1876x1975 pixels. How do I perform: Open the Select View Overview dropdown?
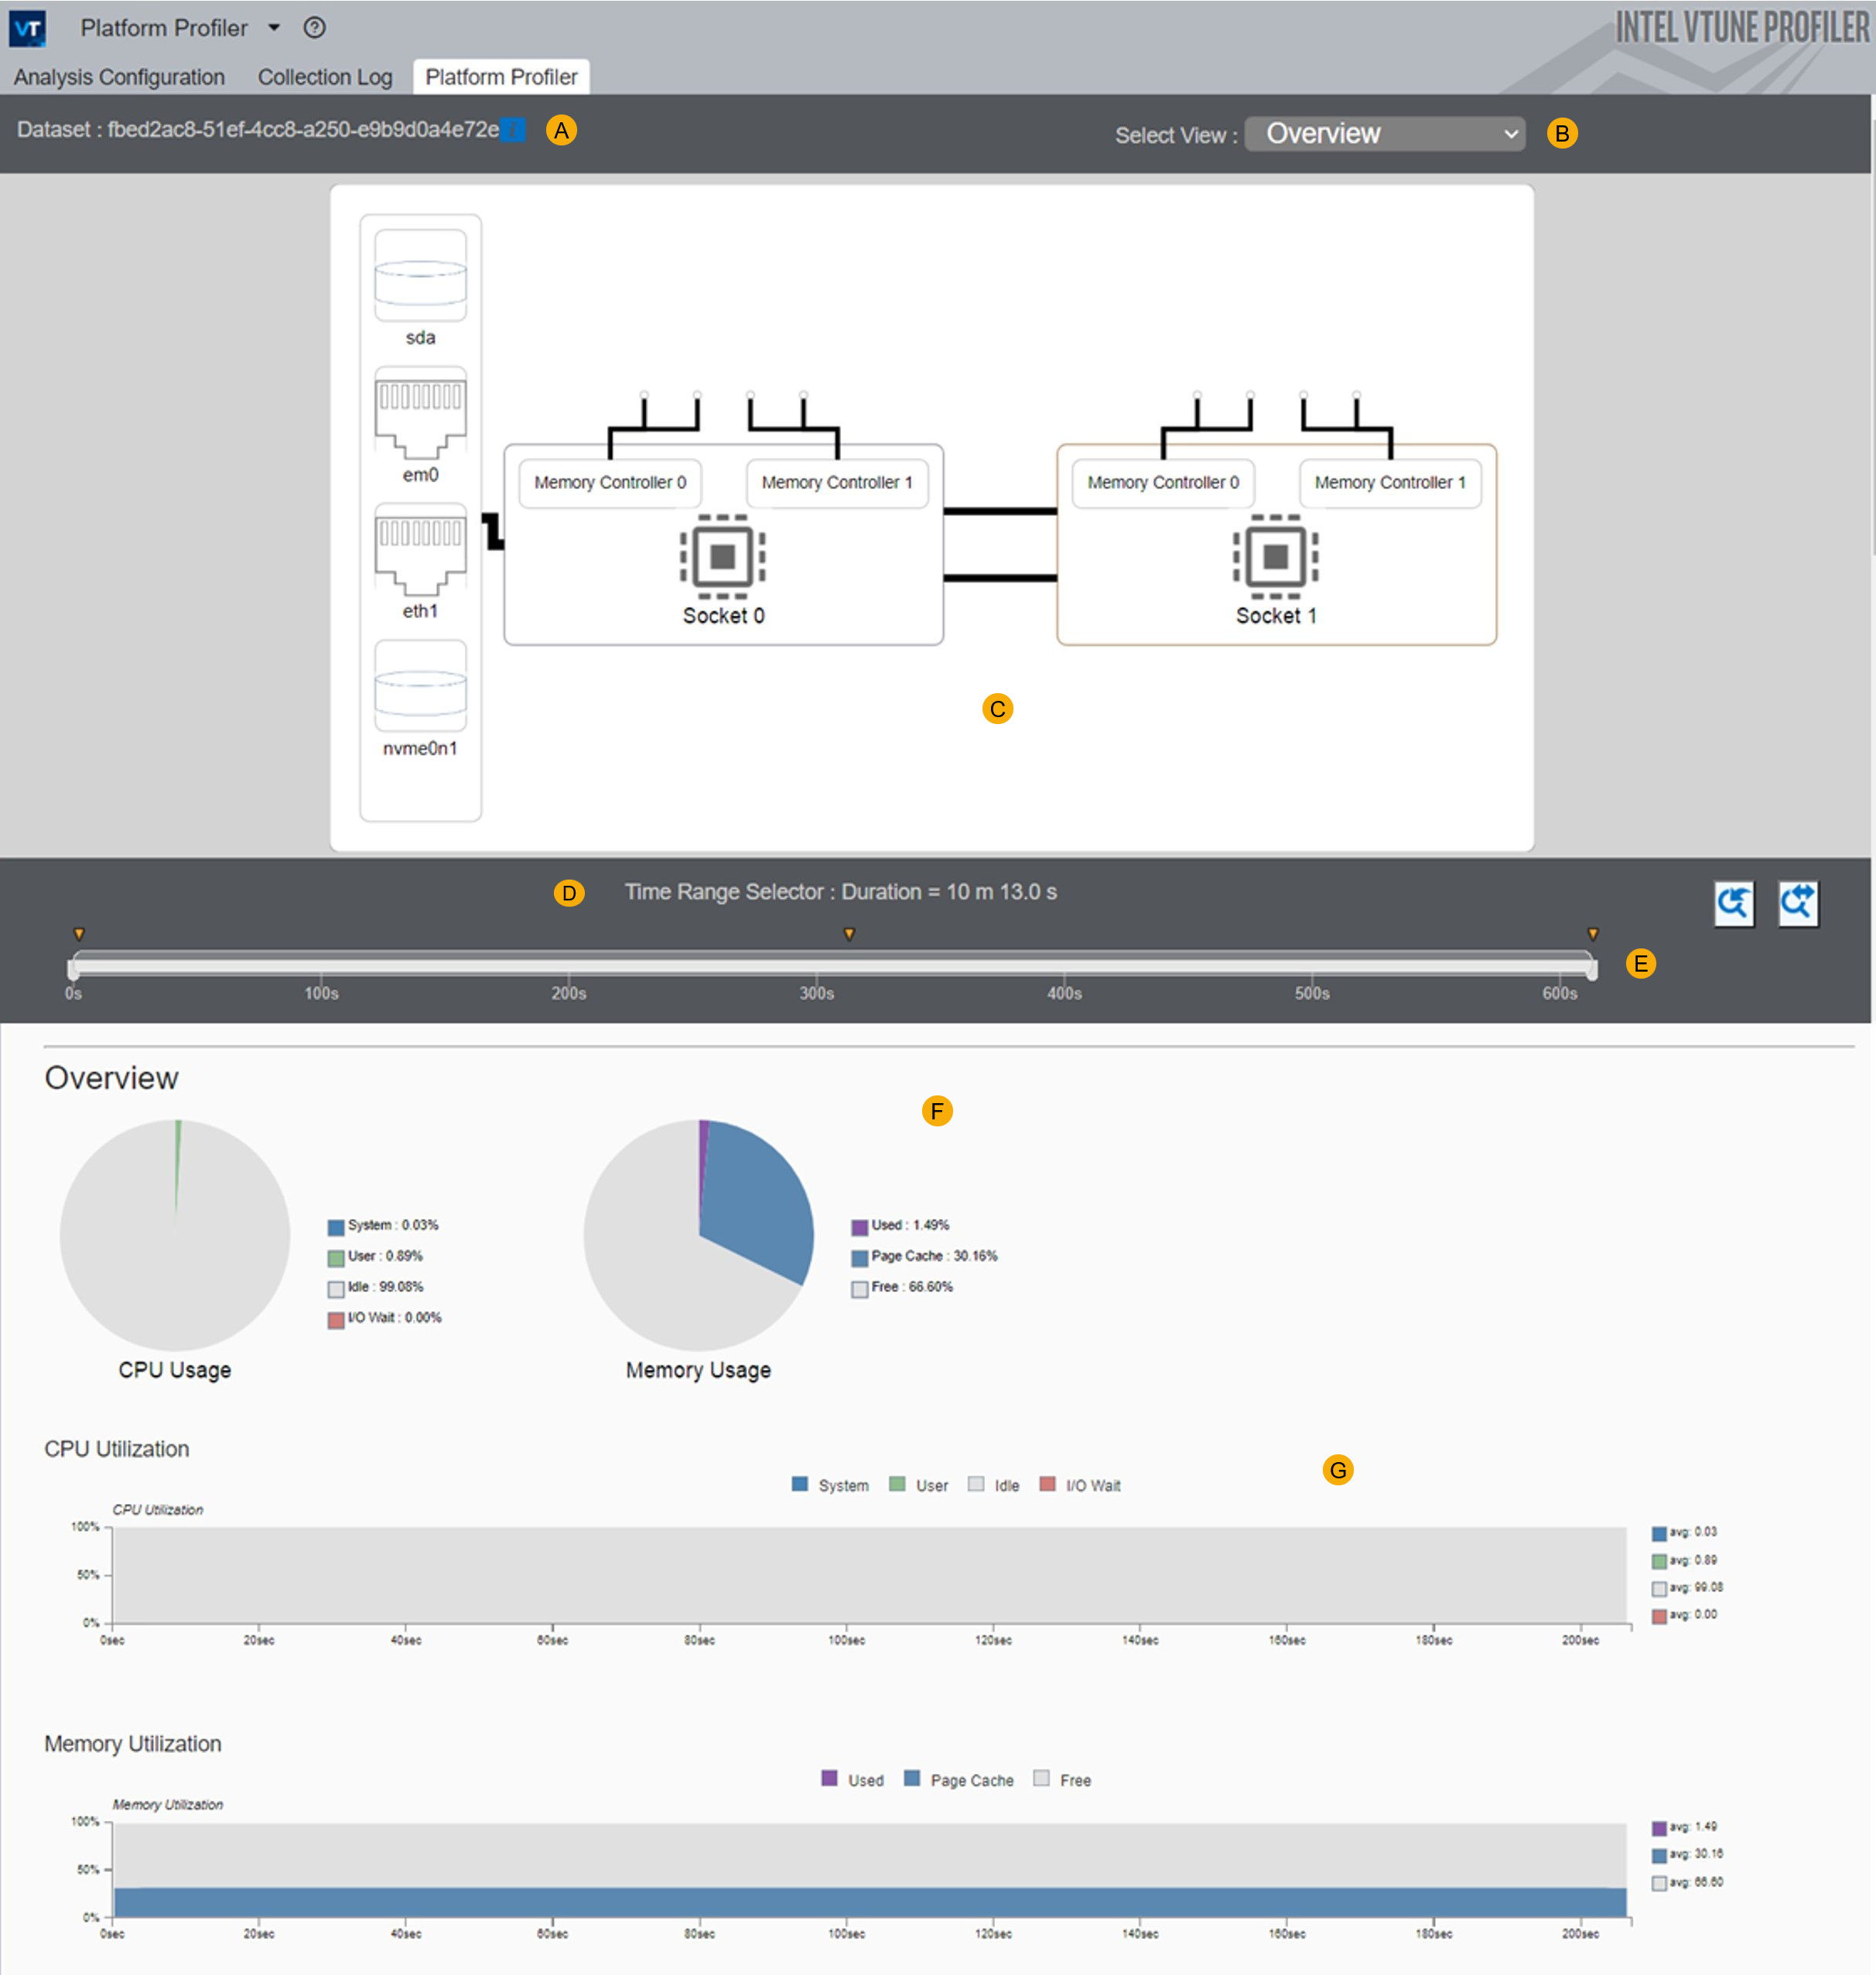coord(1384,134)
